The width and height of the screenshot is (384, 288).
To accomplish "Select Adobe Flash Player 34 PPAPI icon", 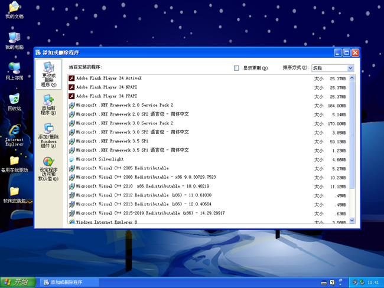I will 71,96.
